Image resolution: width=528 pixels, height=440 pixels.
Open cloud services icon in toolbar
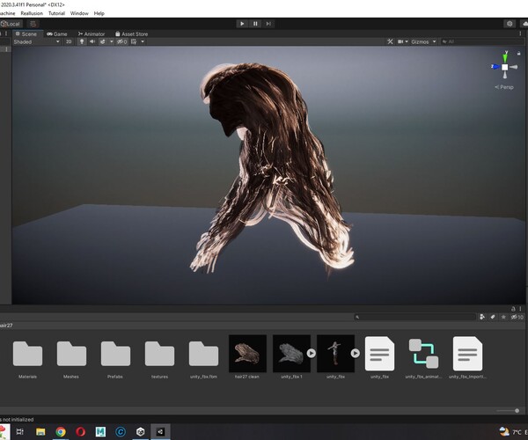[x=524, y=24]
